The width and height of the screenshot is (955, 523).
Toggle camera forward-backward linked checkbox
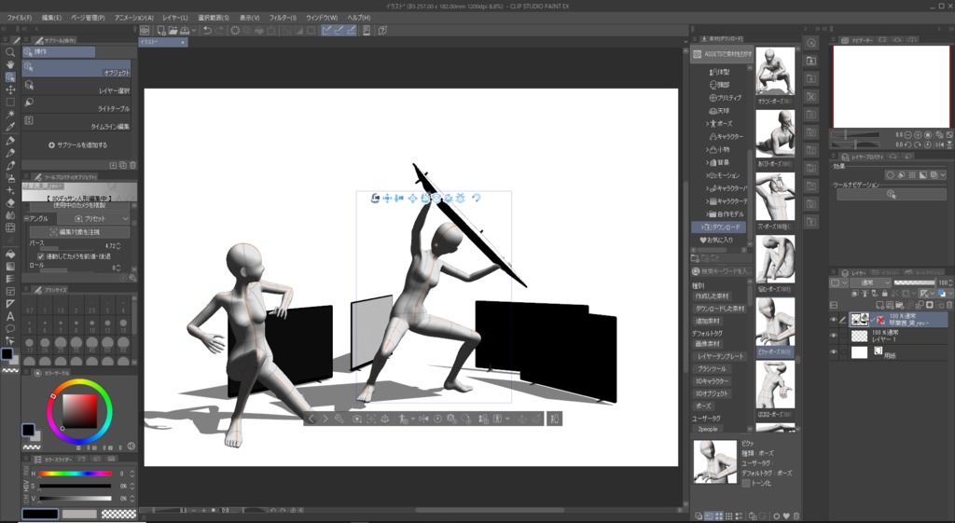(x=41, y=256)
